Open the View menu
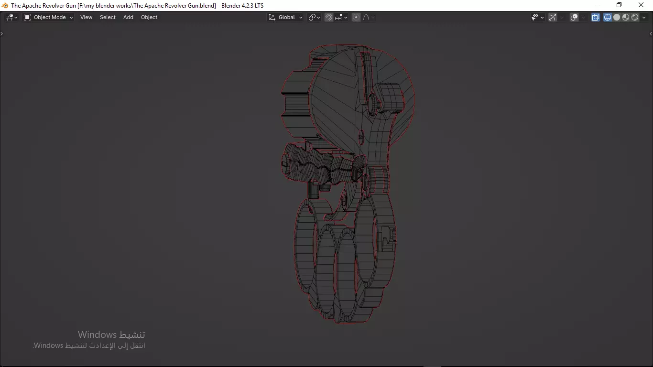 tap(87, 17)
